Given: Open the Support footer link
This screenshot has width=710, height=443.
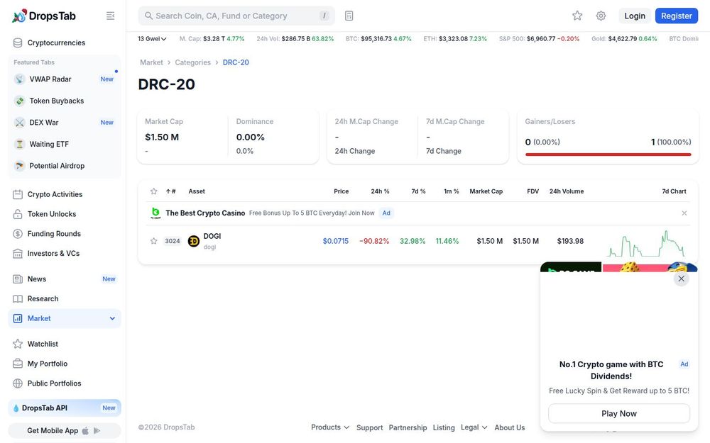Looking at the screenshot, I should 369,427.
